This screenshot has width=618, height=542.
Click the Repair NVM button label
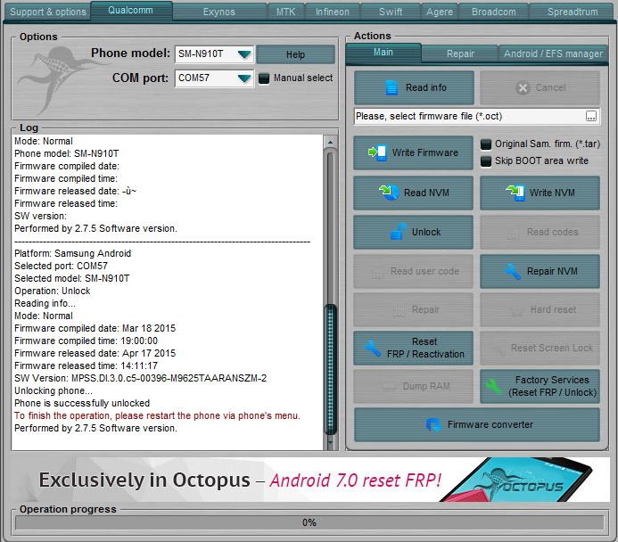[552, 271]
